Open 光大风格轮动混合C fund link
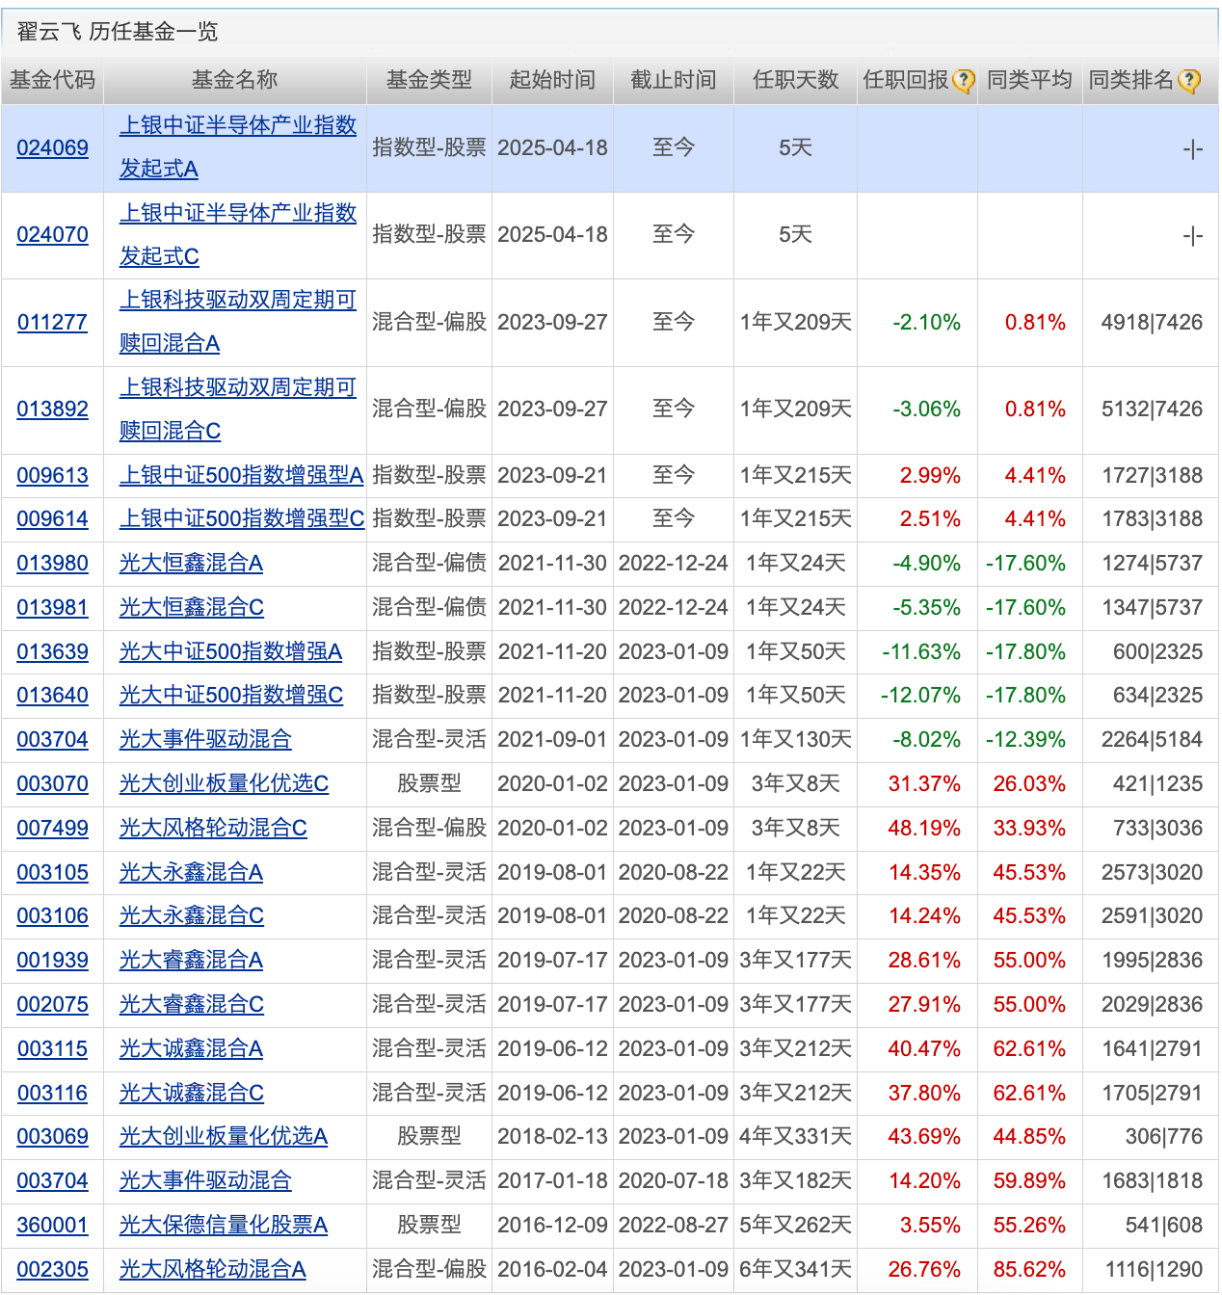The height and width of the screenshot is (1295, 1222). point(213,828)
